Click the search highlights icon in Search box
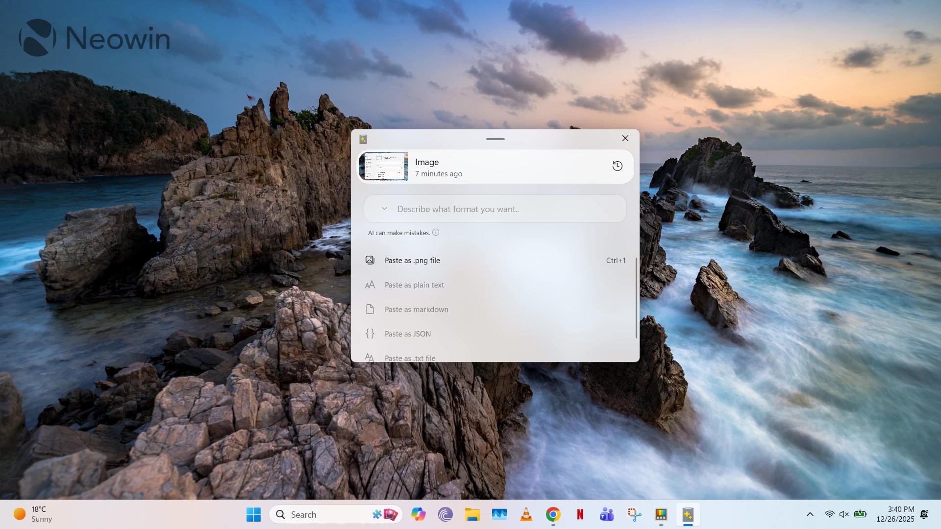The height and width of the screenshot is (529, 941). coord(385,514)
